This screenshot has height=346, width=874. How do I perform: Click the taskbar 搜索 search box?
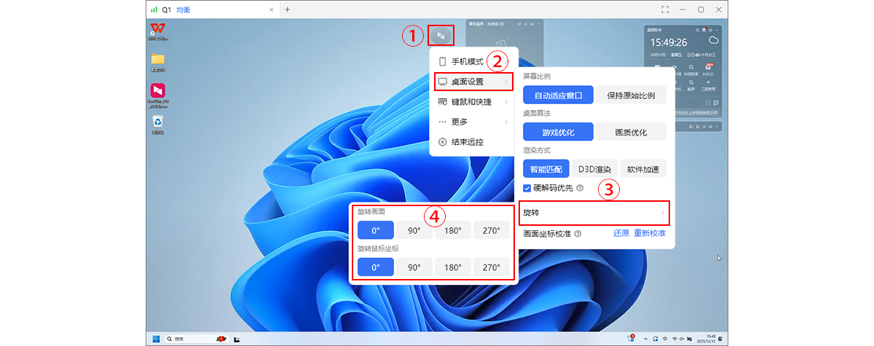196,339
